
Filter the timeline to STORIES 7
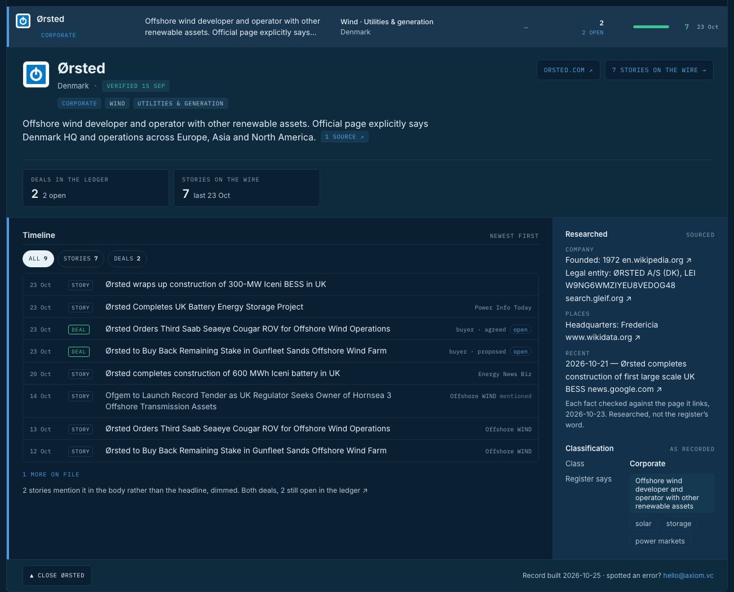(x=81, y=259)
